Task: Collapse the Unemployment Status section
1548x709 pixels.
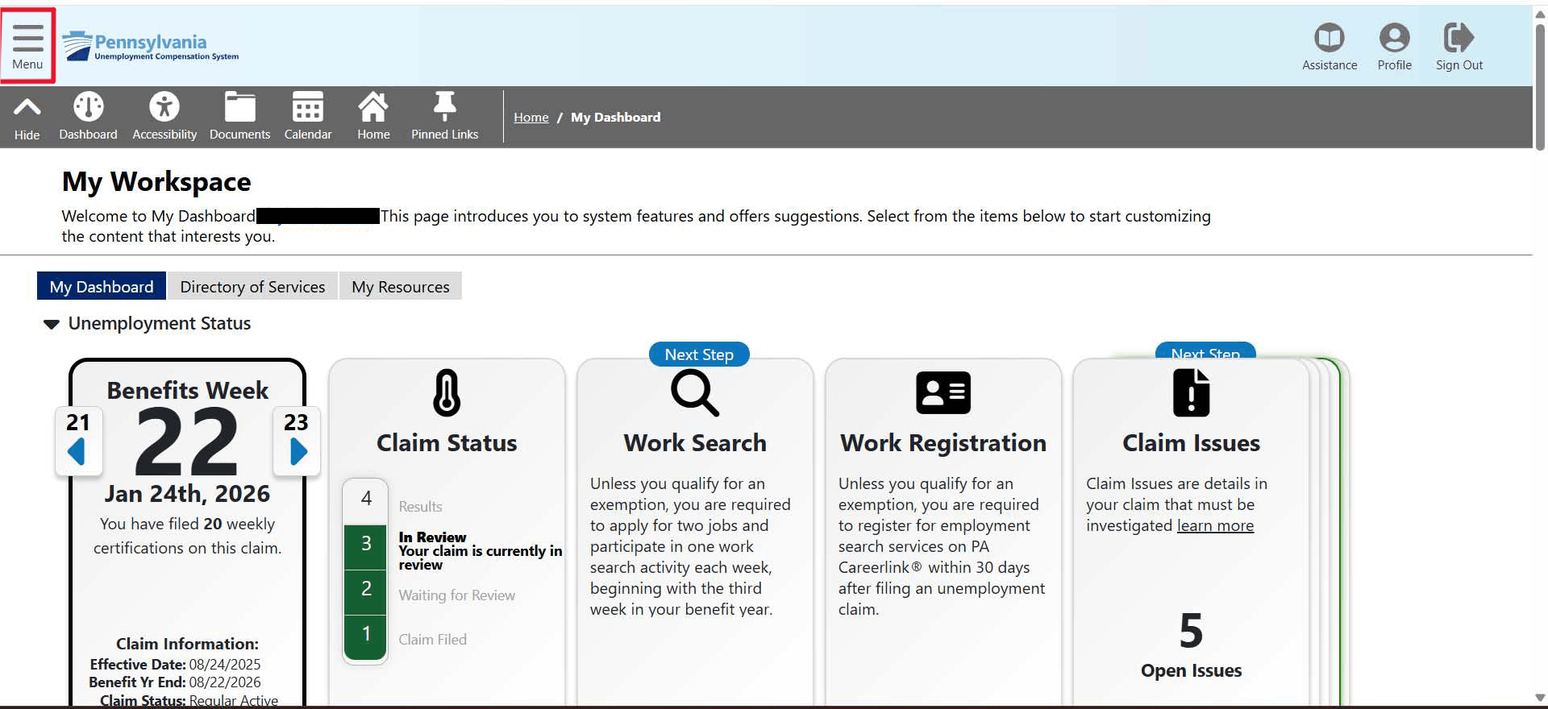Action: pyautogui.click(x=52, y=324)
